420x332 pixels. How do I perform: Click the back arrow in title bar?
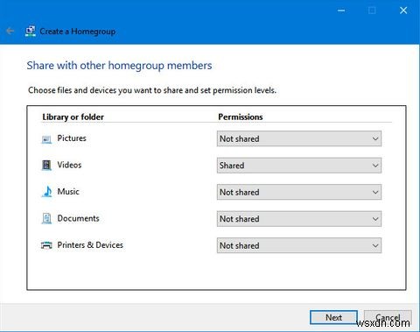click(x=10, y=31)
